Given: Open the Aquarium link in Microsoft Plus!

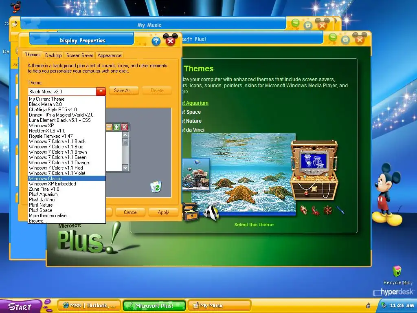Looking at the screenshot, I should click(x=195, y=103).
